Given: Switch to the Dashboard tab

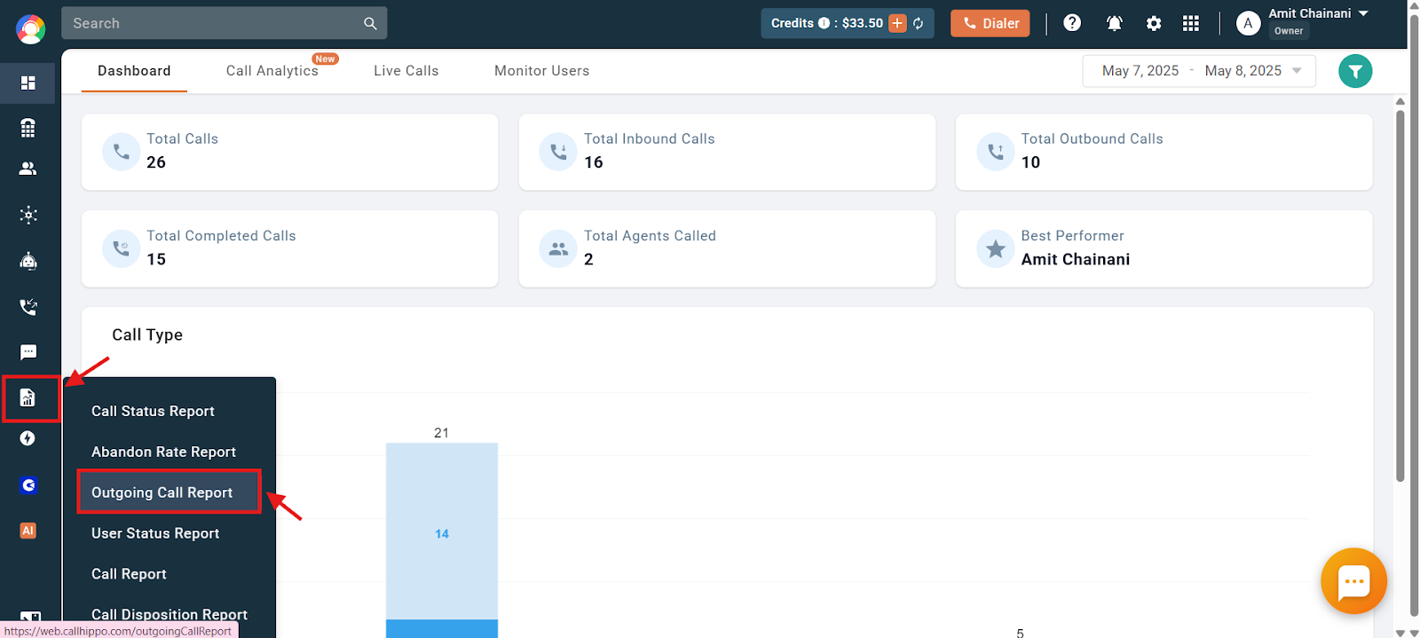Looking at the screenshot, I should [134, 71].
